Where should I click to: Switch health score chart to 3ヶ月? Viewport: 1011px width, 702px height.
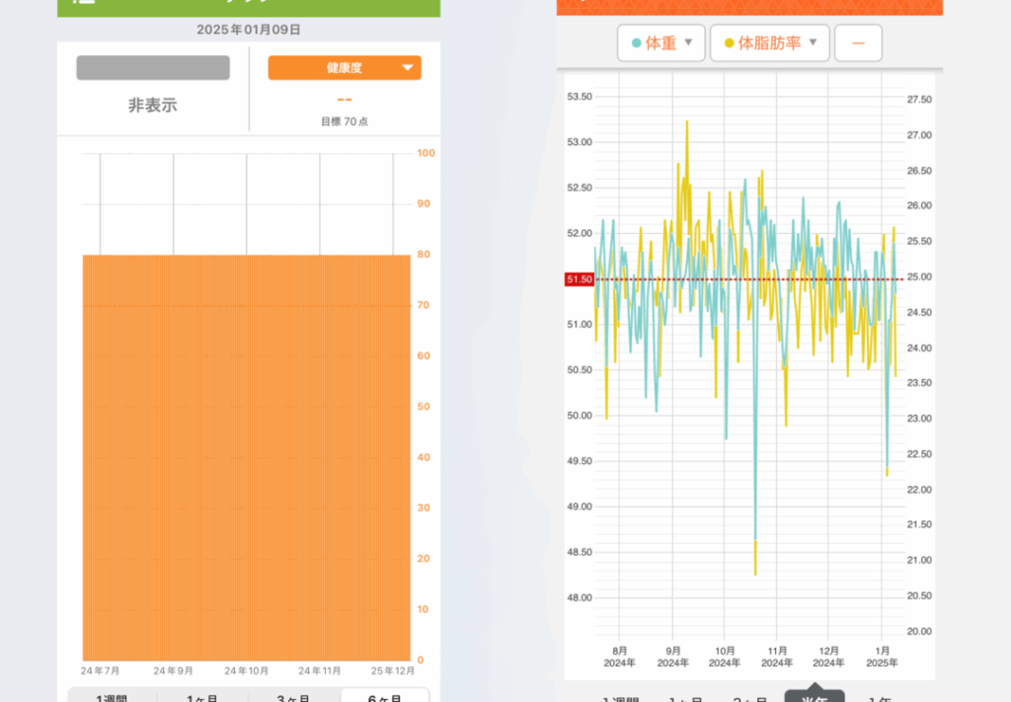pos(293,697)
